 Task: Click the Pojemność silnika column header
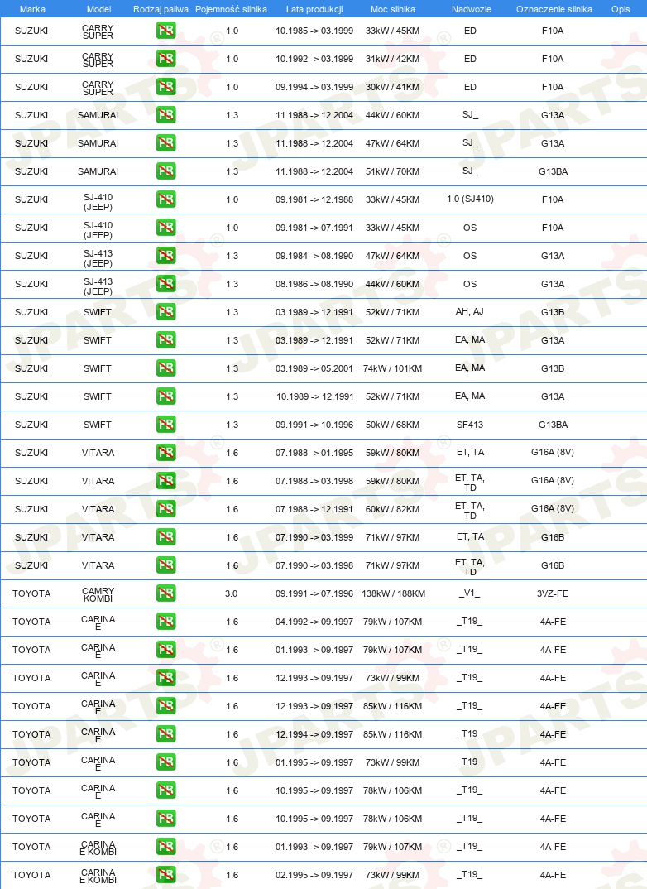pos(231,9)
